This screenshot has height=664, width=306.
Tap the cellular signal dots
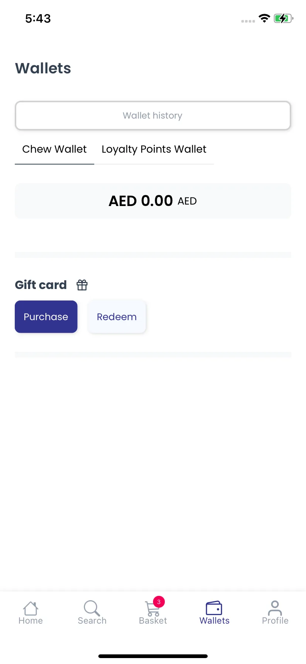coord(248,21)
